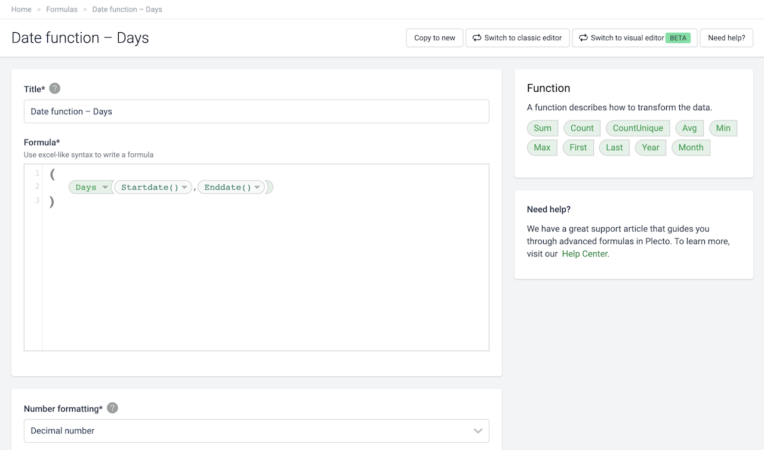Click the help icon next to Title
The image size is (764, 450).
[x=55, y=89]
